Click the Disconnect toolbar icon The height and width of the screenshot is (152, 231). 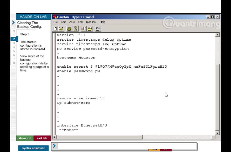tap(75, 29)
